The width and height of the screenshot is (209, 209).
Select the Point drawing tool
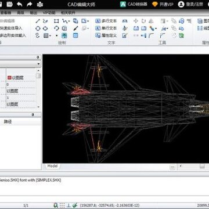click(56, 35)
